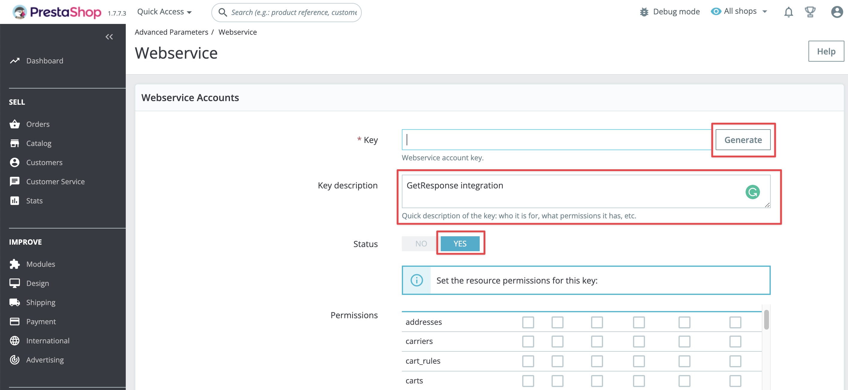
Task: Tick first checkbox in cart_rules row
Action: (x=528, y=361)
